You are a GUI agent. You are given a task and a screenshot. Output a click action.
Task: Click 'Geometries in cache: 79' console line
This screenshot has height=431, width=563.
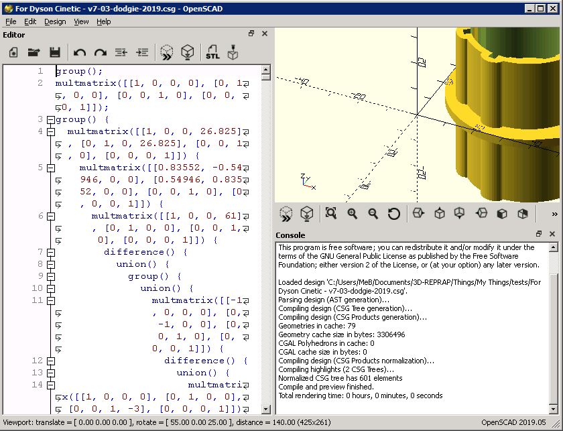[x=316, y=326]
